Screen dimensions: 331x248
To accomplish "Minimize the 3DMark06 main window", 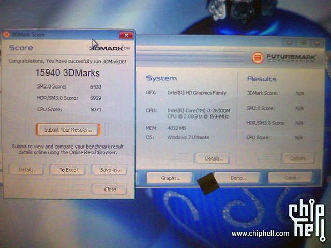I will pyautogui.click(x=290, y=43).
